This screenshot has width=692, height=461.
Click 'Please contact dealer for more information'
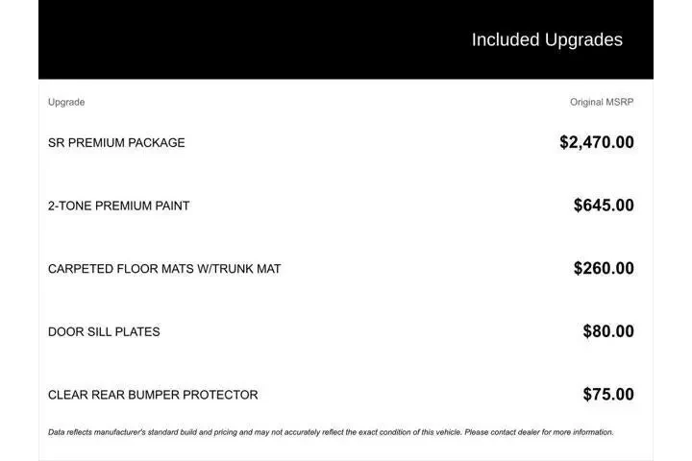pos(539,432)
